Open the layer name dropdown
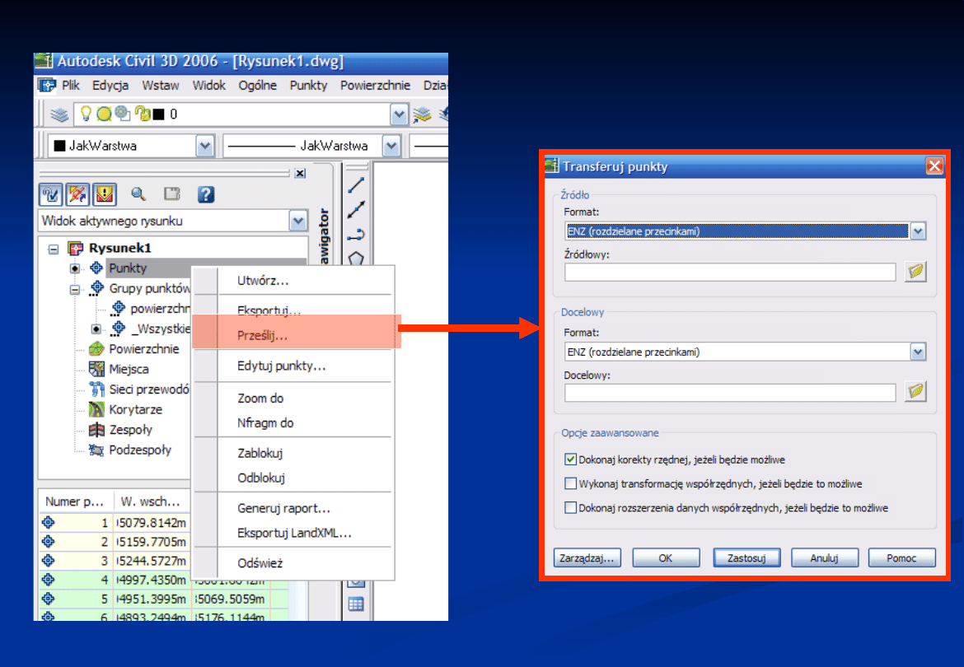The image size is (964, 667). 399,114
